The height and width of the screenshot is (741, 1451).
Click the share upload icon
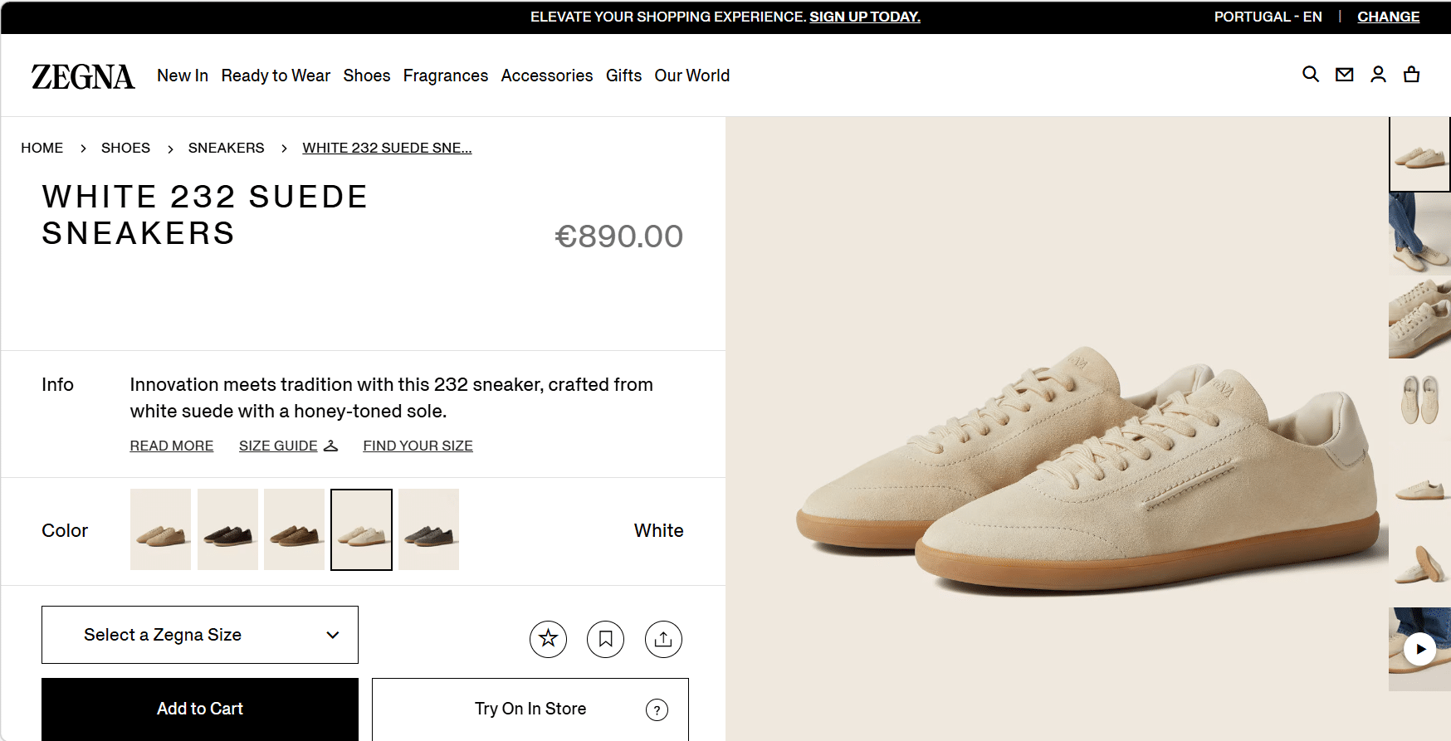coord(663,639)
